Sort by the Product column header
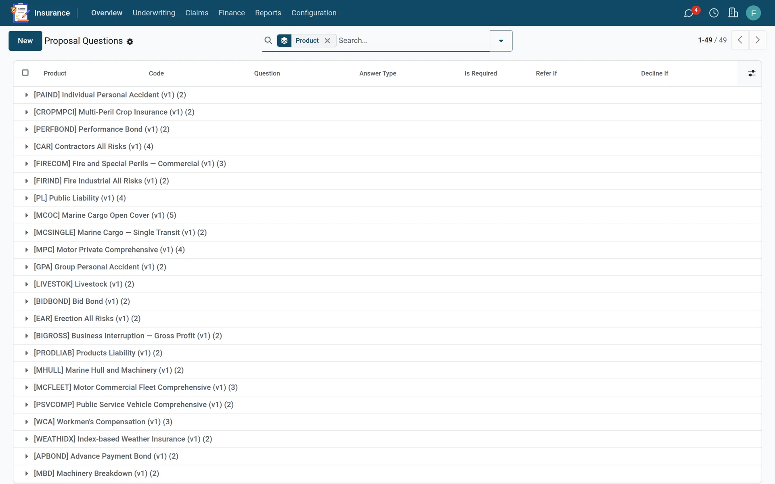This screenshot has height=484, width=775. tap(55, 73)
